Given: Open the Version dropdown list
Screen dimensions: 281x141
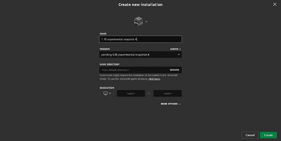Looking at the screenshot, I should pyautogui.click(x=140, y=55).
